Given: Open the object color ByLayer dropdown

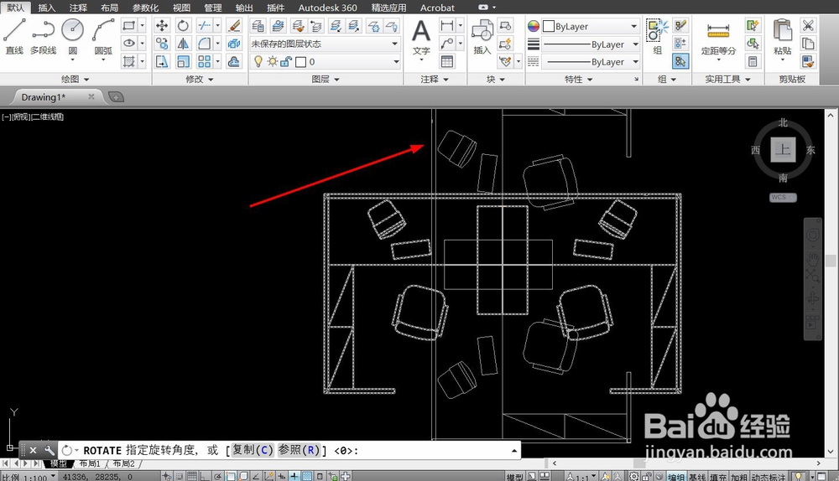Looking at the screenshot, I should click(591, 26).
